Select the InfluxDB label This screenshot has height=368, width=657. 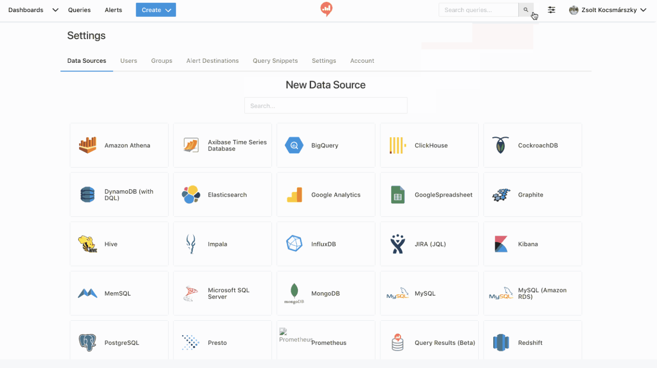point(323,244)
